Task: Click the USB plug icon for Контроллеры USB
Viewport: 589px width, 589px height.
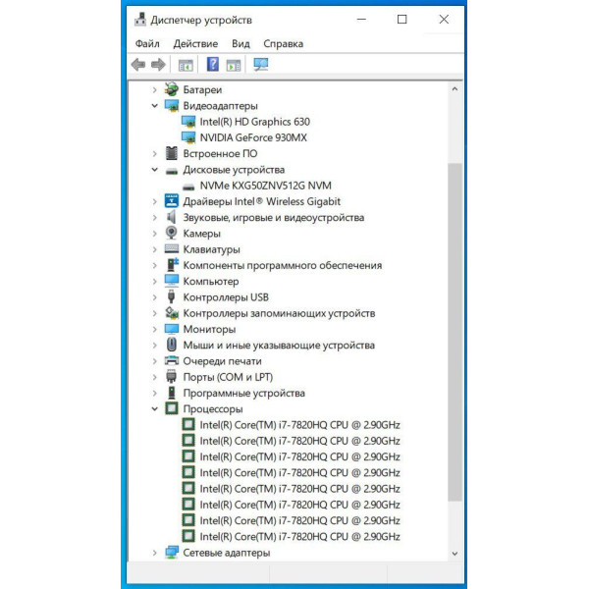Action: tap(171, 296)
